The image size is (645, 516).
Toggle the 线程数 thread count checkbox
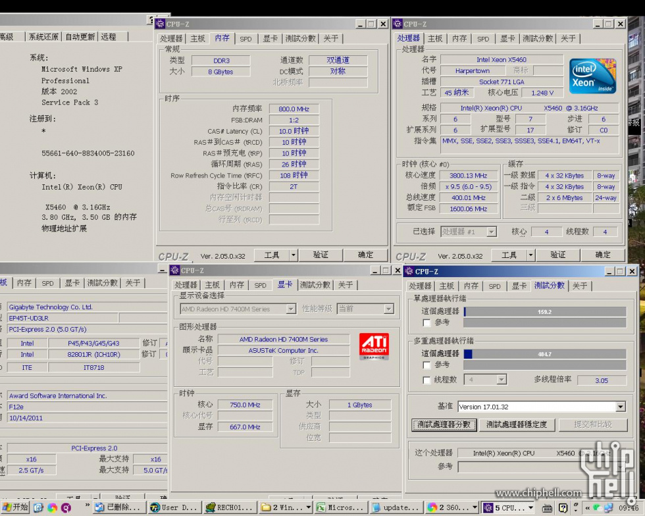tap(426, 380)
